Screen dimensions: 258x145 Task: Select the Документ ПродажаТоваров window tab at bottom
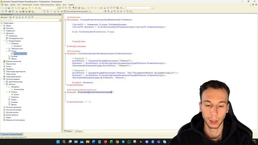(x=12, y=134)
